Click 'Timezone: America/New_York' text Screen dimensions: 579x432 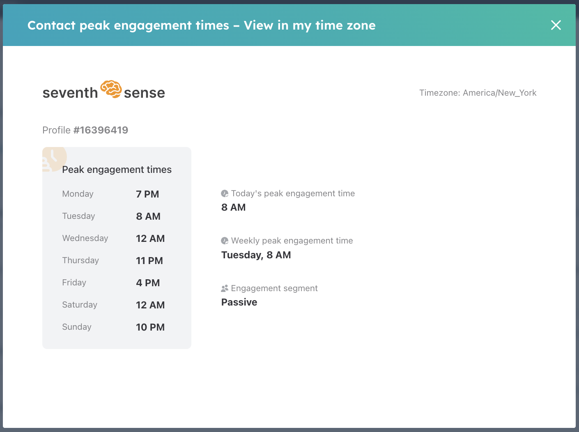pos(478,93)
